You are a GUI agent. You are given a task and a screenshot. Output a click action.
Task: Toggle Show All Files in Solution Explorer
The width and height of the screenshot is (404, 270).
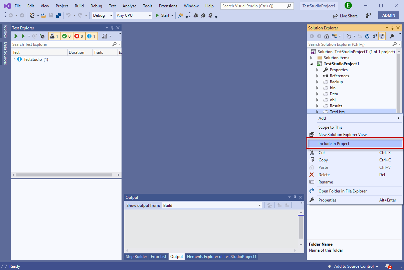(x=382, y=36)
